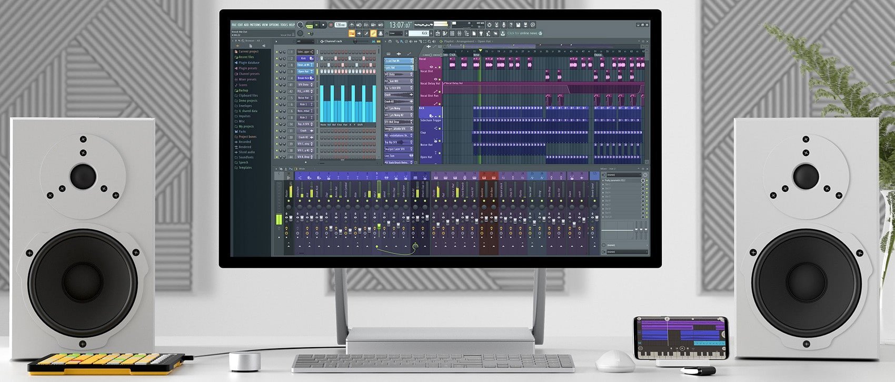The width and height of the screenshot is (895, 382).
Task: Select the Break Kick channel button
Action: tap(305, 78)
